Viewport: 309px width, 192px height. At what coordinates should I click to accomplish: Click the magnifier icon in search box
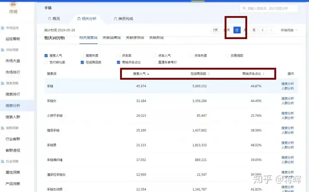click(244, 8)
